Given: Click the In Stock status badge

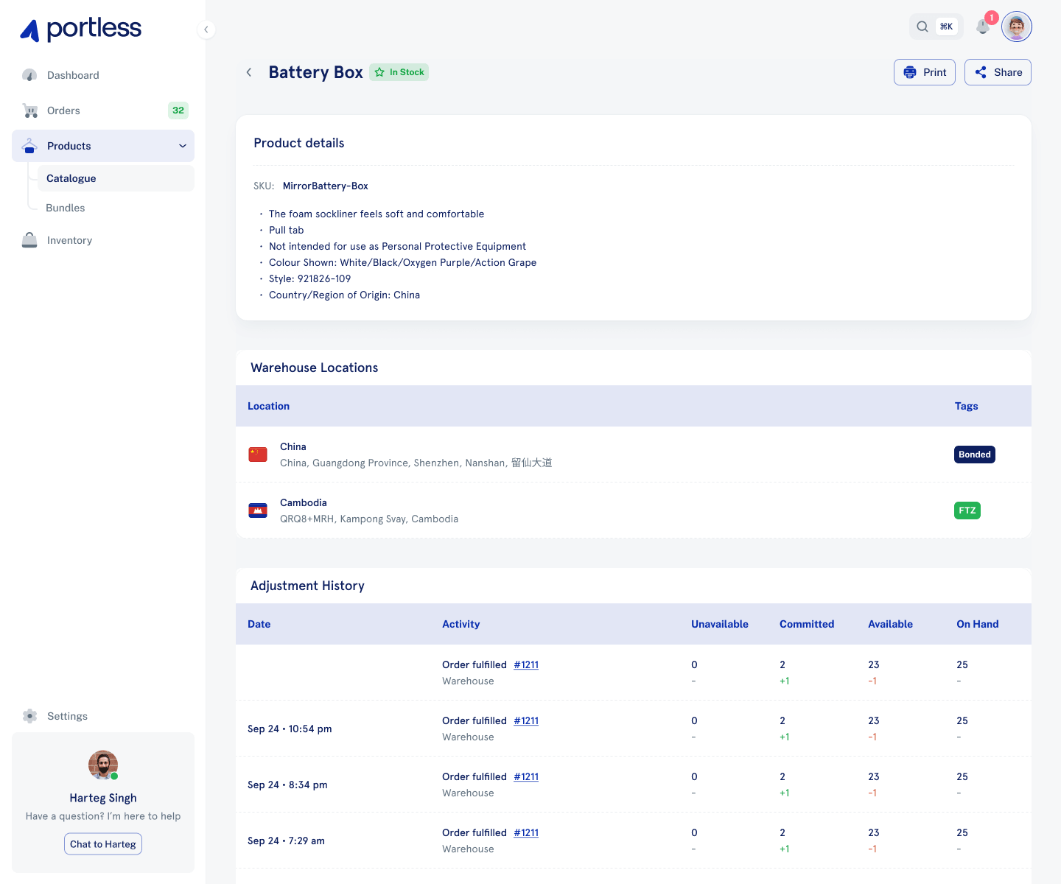Looking at the screenshot, I should point(399,72).
